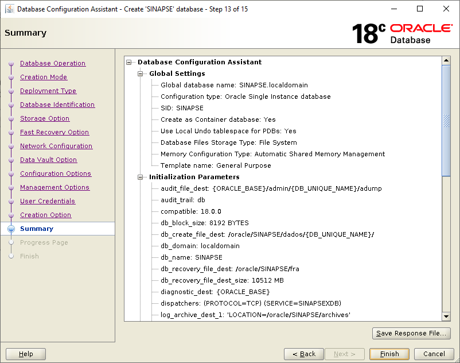Open the Creation Mode step

tap(44, 77)
